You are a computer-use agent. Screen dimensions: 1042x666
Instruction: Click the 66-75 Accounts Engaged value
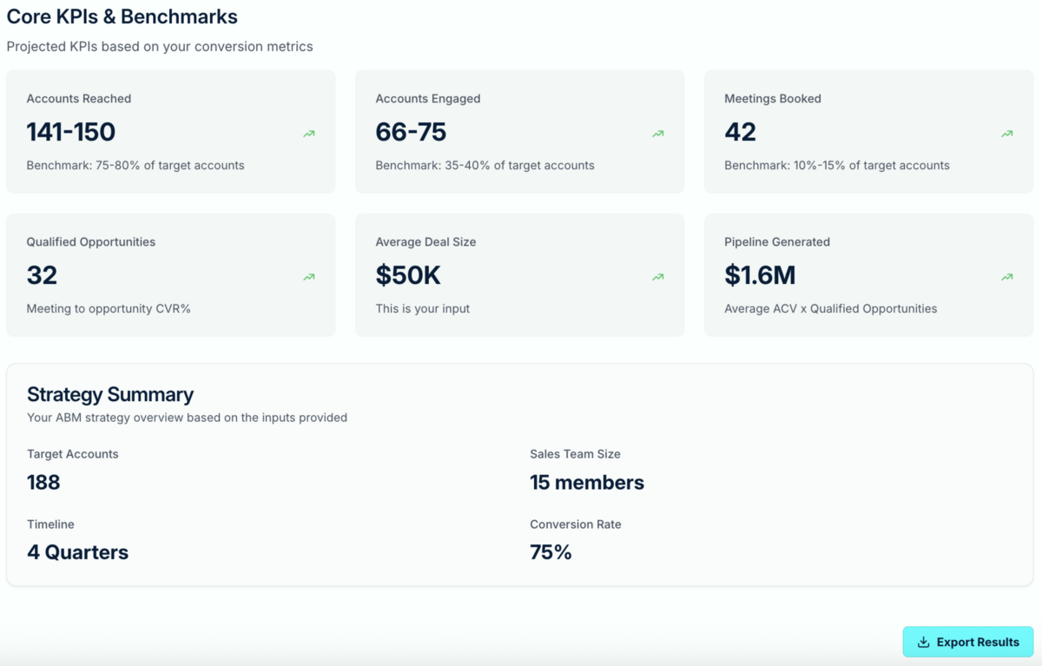pos(411,132)
